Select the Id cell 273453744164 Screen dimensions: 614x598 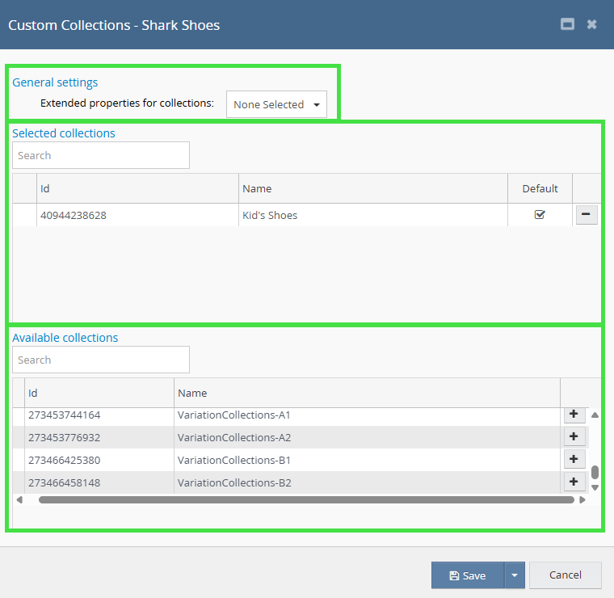click(99, 415)
